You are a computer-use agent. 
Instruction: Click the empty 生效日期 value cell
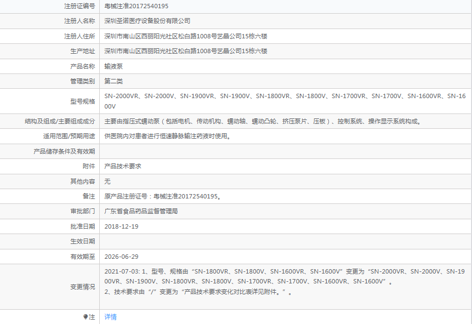(x=286, y=242)
